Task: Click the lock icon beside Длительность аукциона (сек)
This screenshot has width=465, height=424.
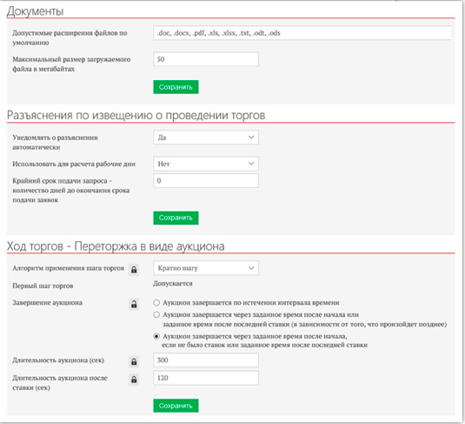Action: pos(134,361)
